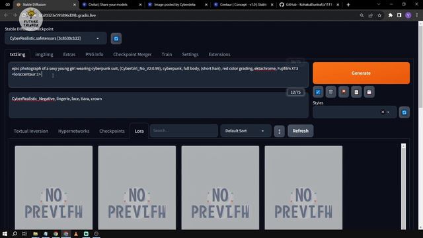423x238 pixels.
Task: Open the Extras tab
Action: tap(69, 54)
